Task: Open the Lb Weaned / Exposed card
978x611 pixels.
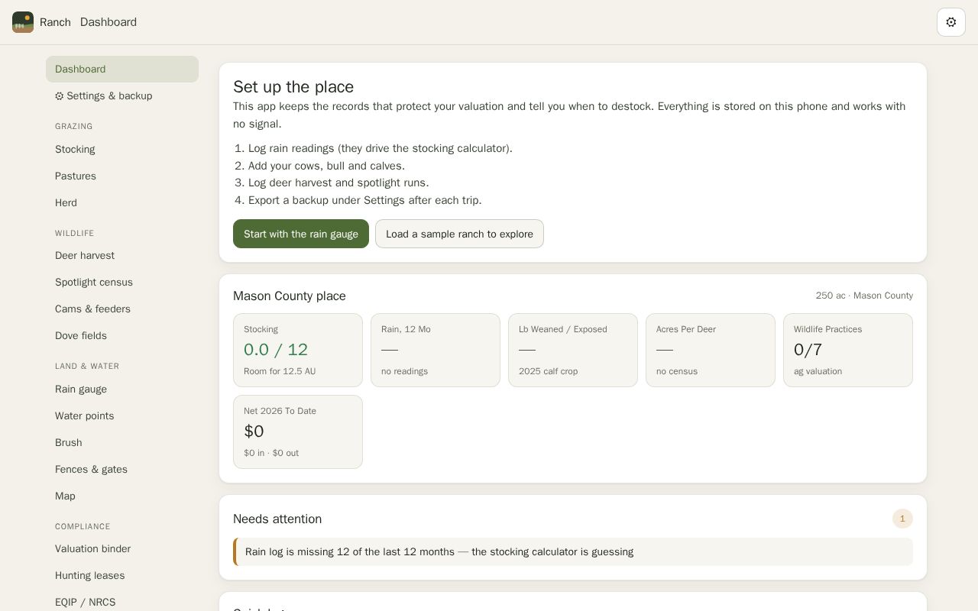Action: [573, 350]
